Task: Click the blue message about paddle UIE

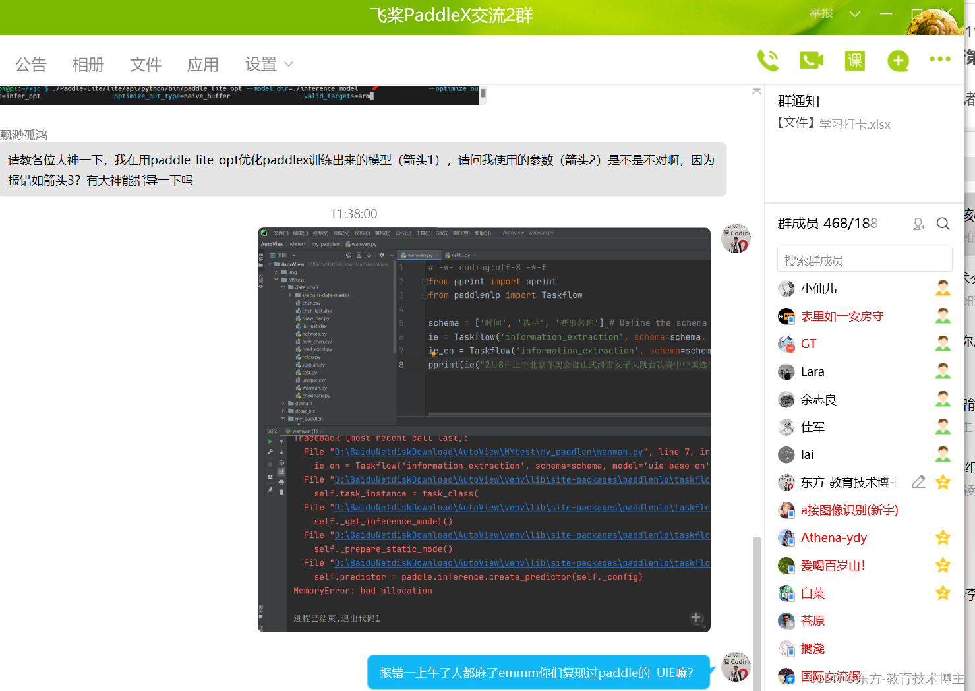Action: (538, 673)
